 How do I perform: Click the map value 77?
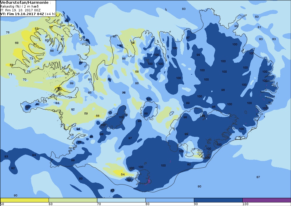tap(70, 98)
